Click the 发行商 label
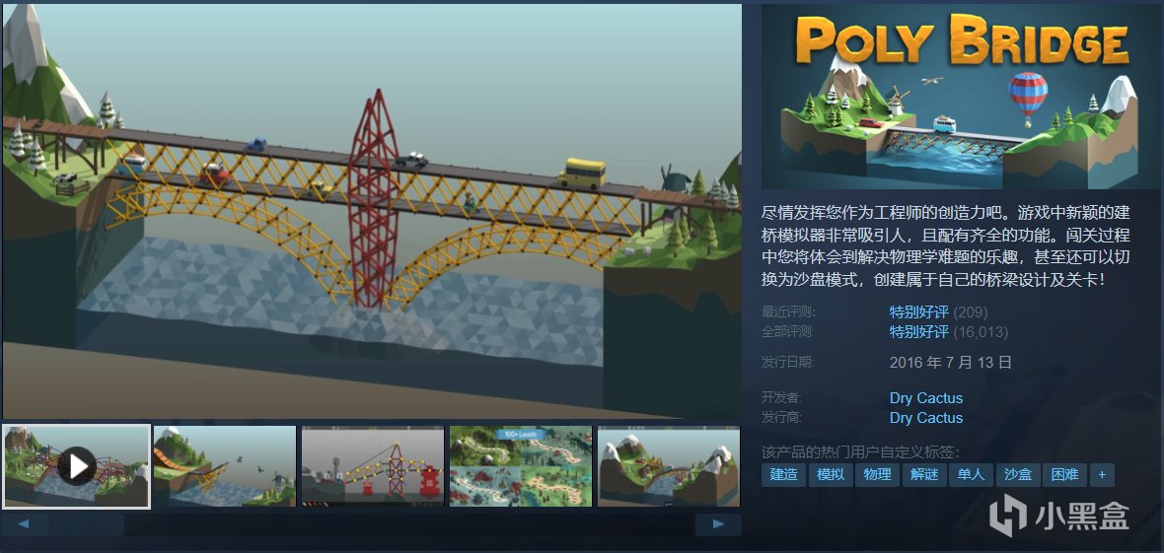Screen dimensions: 1164x553 click(x=781, y=418)
